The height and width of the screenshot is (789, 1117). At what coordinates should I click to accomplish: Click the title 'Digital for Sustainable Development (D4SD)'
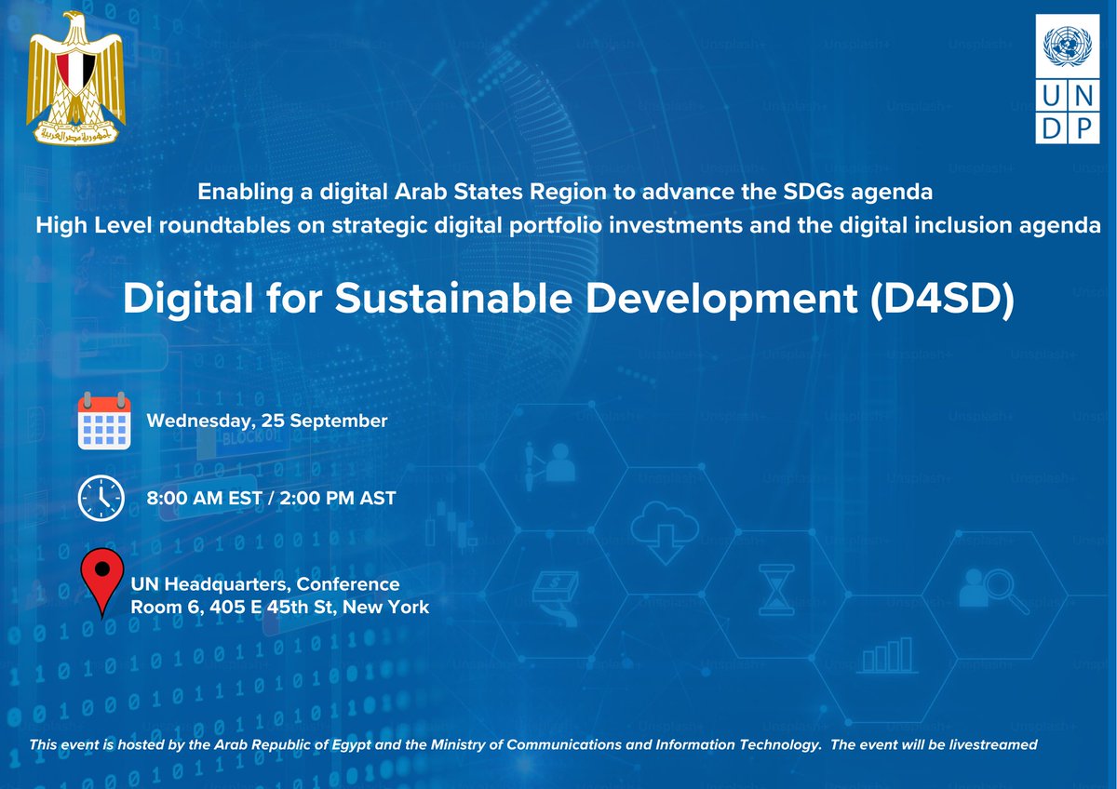click(568, 298)
